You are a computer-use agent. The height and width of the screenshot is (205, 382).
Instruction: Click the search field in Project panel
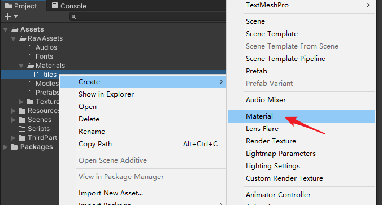147,16
